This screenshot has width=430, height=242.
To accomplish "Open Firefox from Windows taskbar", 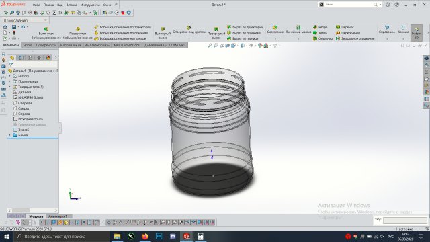I will coord(145,236).
